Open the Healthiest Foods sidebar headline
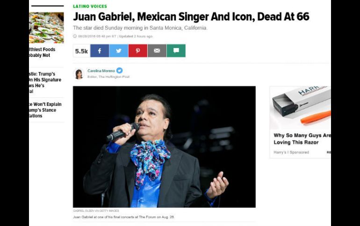This screenshot has height=226, width=360. pyautogui.click(x=42, y=52)
